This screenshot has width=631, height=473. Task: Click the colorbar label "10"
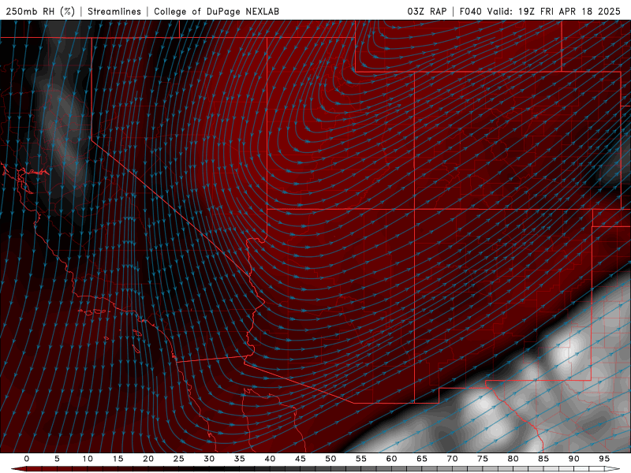pos(88,459)
